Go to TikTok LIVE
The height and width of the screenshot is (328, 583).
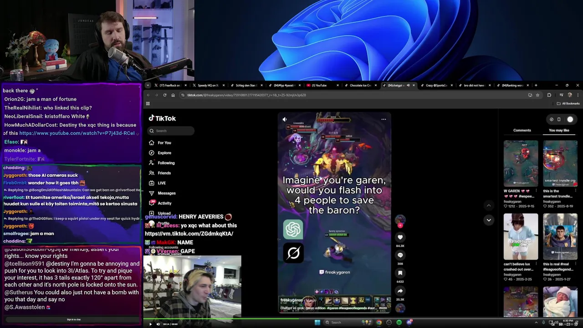pyautogui.click(x=157, y=183)
